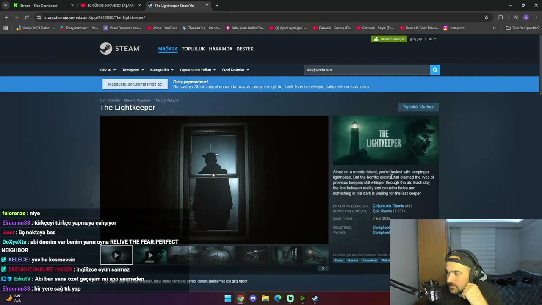This screenshot has width=542, height=305.
Task: Open the browser extensions puzzle icon
Action: pos(501,17)
